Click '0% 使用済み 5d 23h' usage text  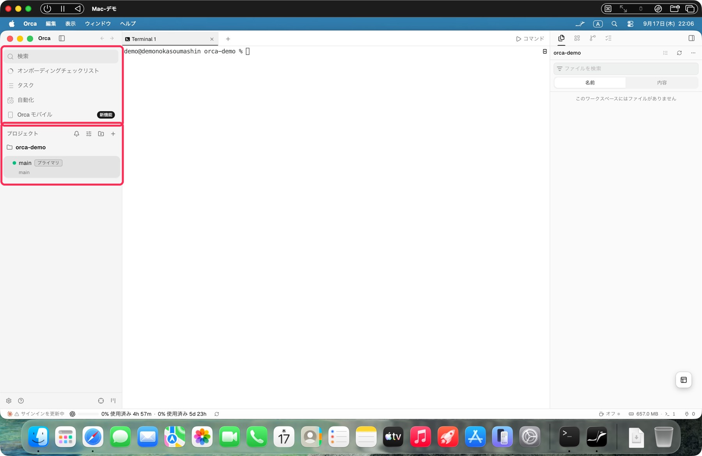(182, 414)
